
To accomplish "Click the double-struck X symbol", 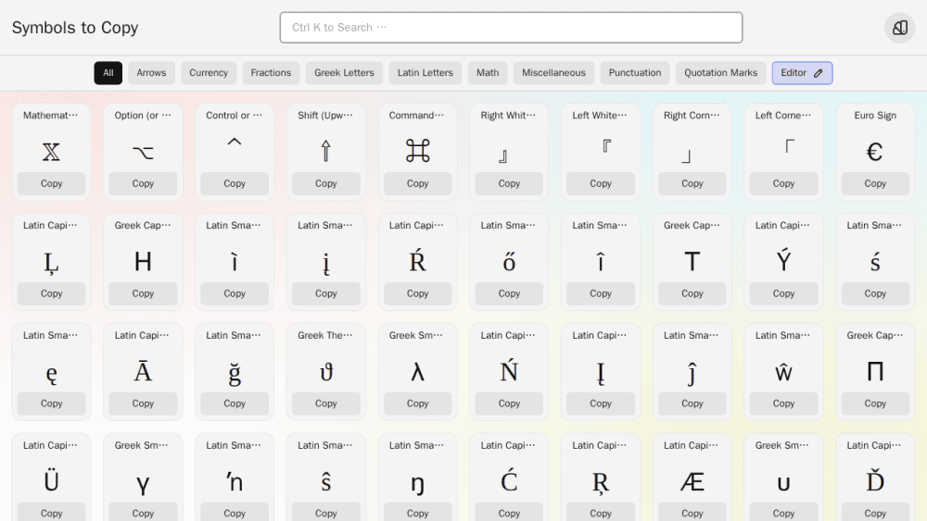I will [51, 152].
